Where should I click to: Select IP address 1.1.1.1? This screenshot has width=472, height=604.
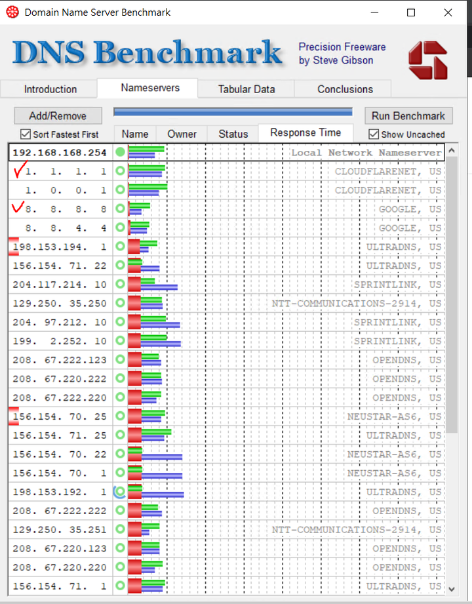point(66,171)
